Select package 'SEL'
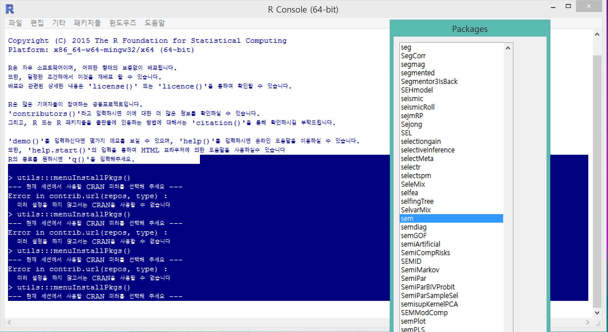Image resolution: width=608 pixels, height=332 pixels. pyautogui.click(x=451, y=133)
